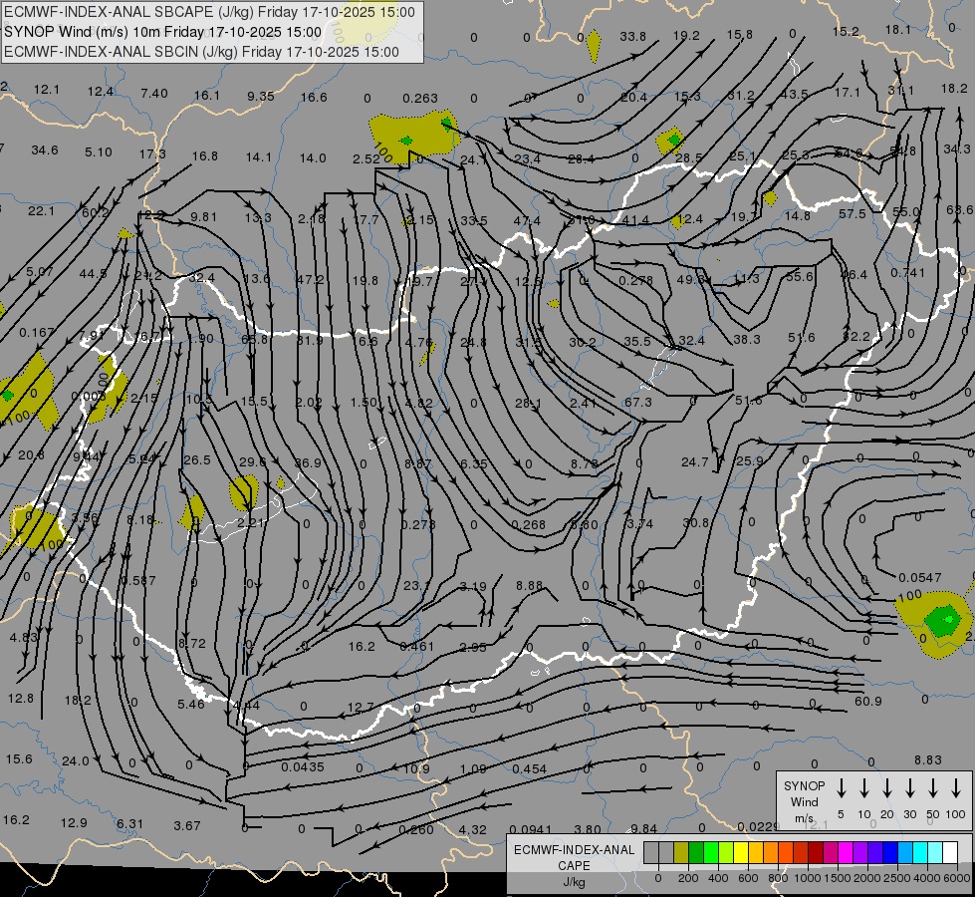Click the map value 4.83
The height and width of the screenshot is (897, 975).
point(23,638)
